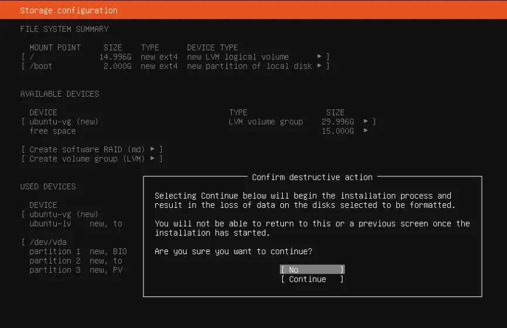The width and height of the screenshot is (507, 328).
Task: Expand the arrow on the /boot row
Action: coord(320,66)
